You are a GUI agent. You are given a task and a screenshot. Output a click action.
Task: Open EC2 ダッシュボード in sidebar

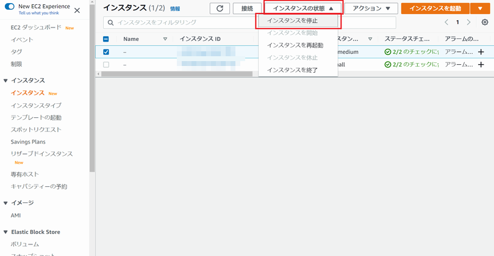[x=36, y=27]
